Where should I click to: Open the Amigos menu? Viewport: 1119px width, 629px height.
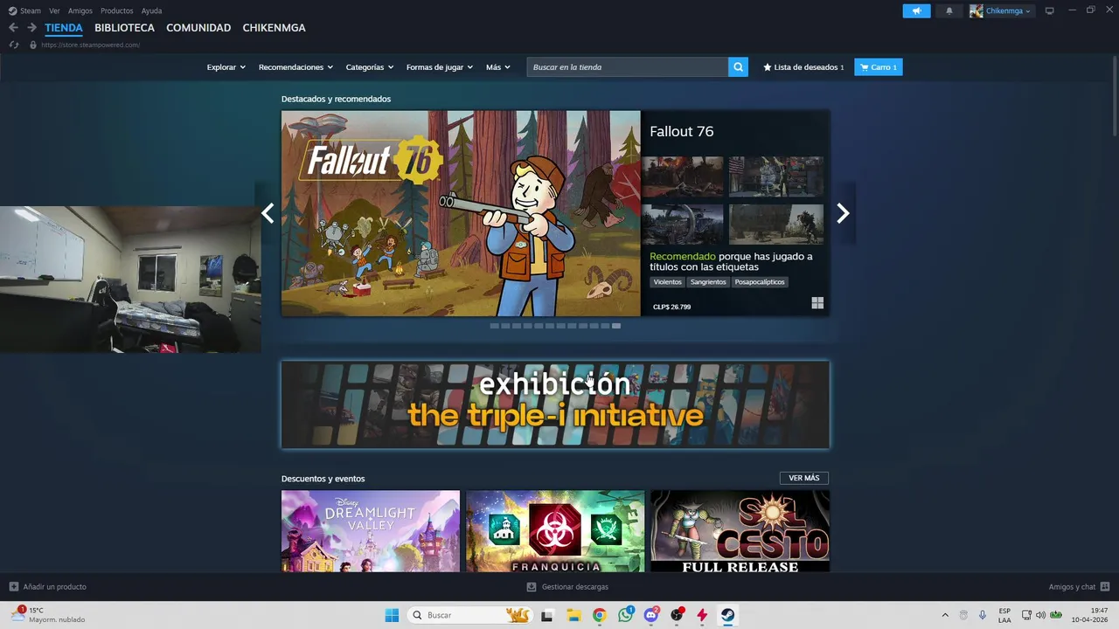tap(80, 11)
